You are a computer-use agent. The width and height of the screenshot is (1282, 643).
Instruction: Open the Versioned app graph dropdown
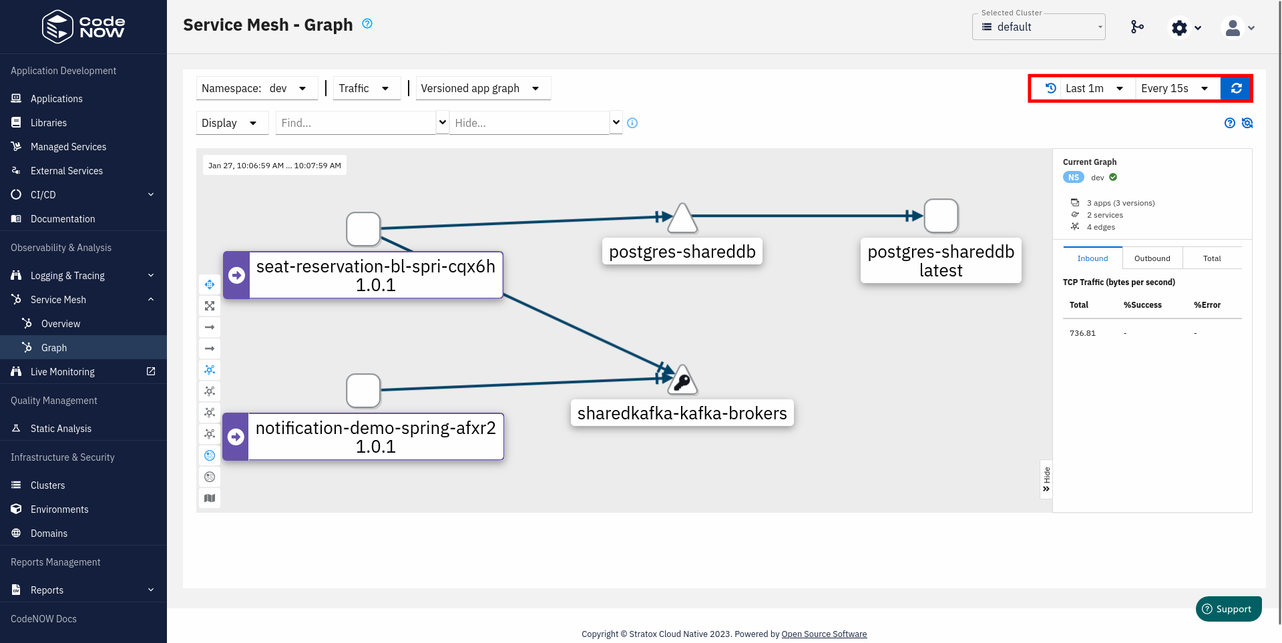(483, 88)
